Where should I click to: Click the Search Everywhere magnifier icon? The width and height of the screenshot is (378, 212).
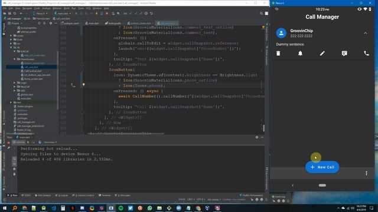(x=261, y=14)
